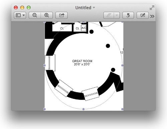
Task: Toggle the sidebar view icon
Action: click(18, 15)
